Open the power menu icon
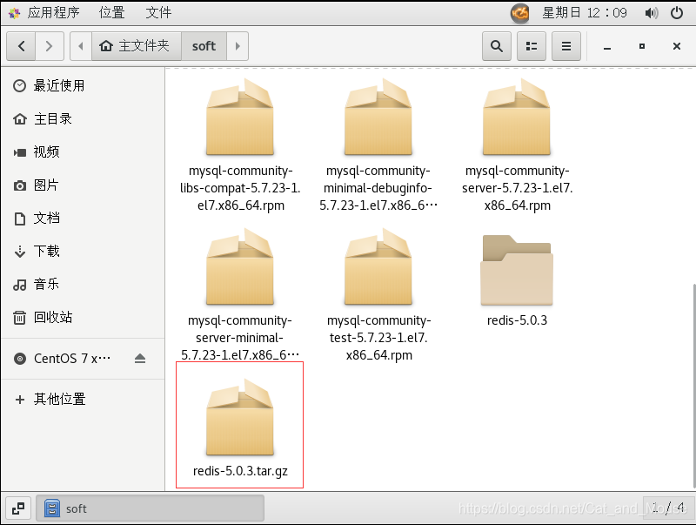 point(677,13)
